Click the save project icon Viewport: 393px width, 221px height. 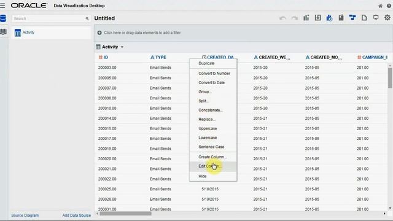pos(318,18)
